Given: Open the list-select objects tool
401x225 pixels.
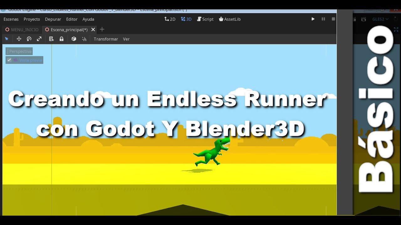Looking at the screenshot, I should [x=51, y=39].
